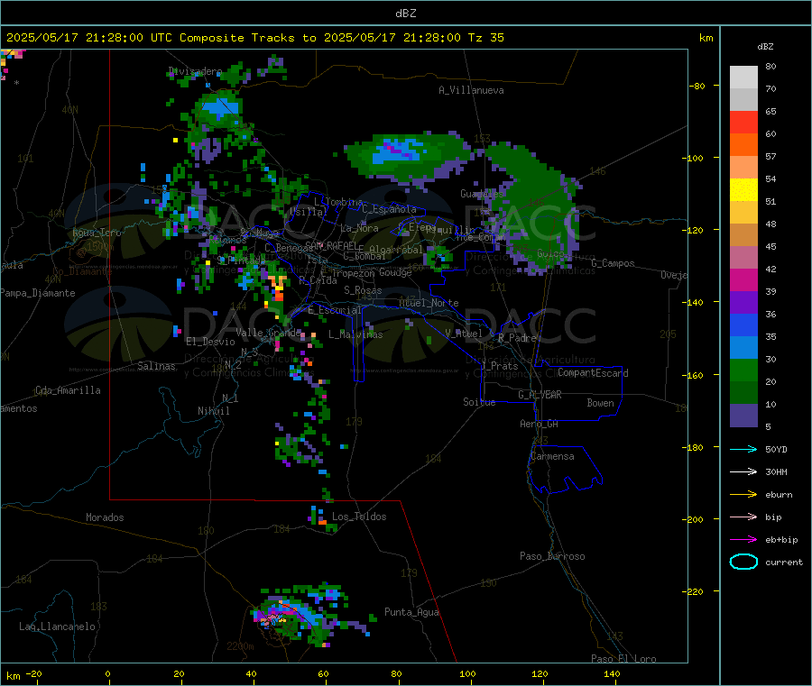Click the 80 km horizontal axis tick label
Image resolution: width=812 pixels, height=686 pixels.
(x=396, y=673)
